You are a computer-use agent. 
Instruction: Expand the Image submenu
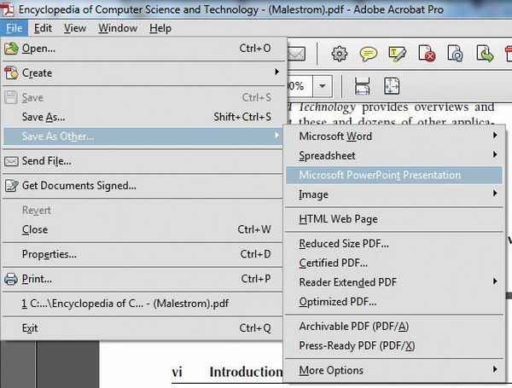394,194
